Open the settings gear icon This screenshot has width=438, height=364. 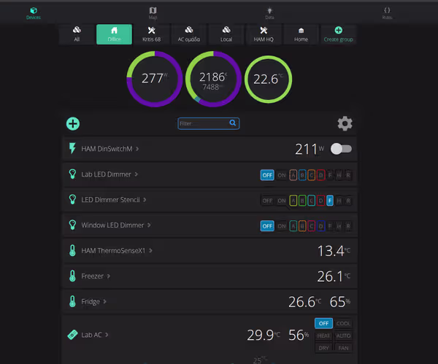[345, 123]
